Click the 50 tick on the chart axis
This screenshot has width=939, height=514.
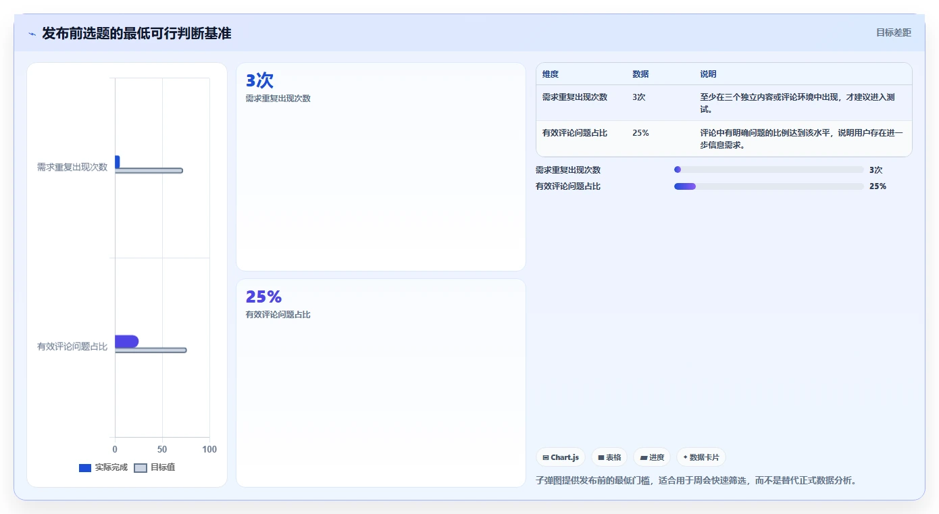162,449
